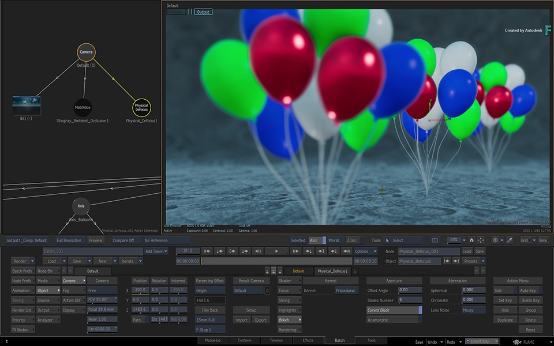554x346 pixels.
Task: Toggle Z Occ option
Action: pyautogui.click(x=354, y=240)
